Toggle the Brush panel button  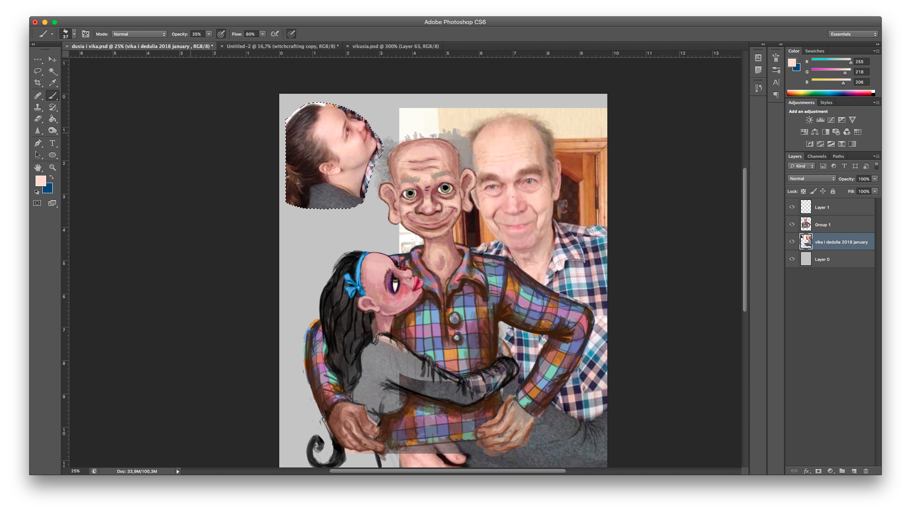tap(86, 34)
